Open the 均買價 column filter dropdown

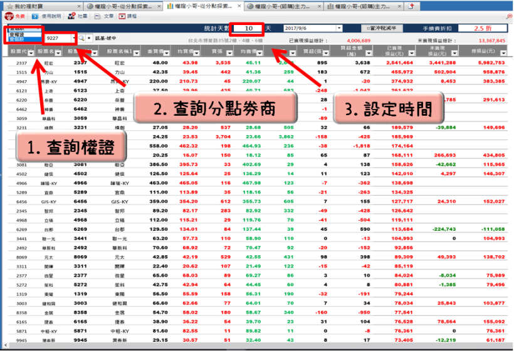tap(197, 53)
